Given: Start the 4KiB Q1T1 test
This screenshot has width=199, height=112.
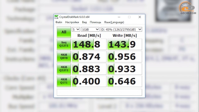Looking at the screenshot, I should pos(64,81).
